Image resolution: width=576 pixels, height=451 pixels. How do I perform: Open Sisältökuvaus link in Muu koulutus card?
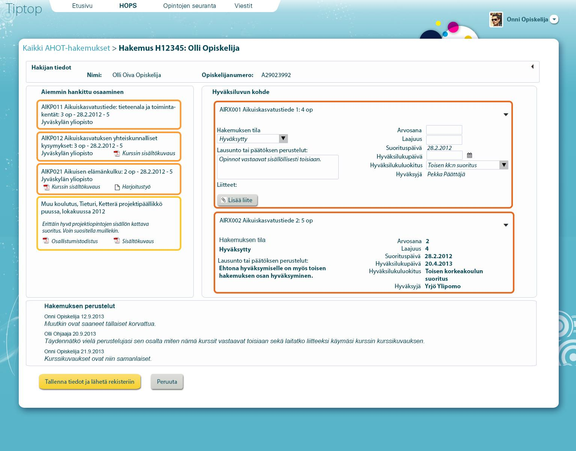tap(138, 241)
